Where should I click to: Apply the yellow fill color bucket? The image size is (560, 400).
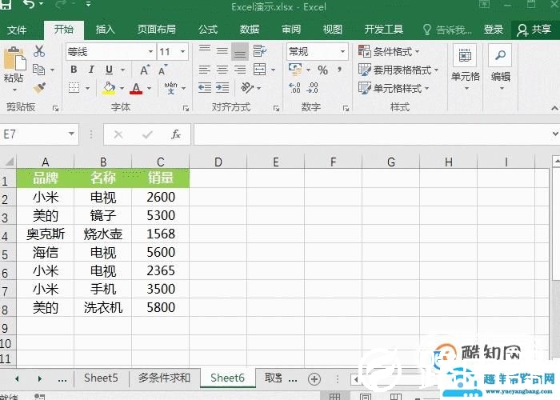109,88
